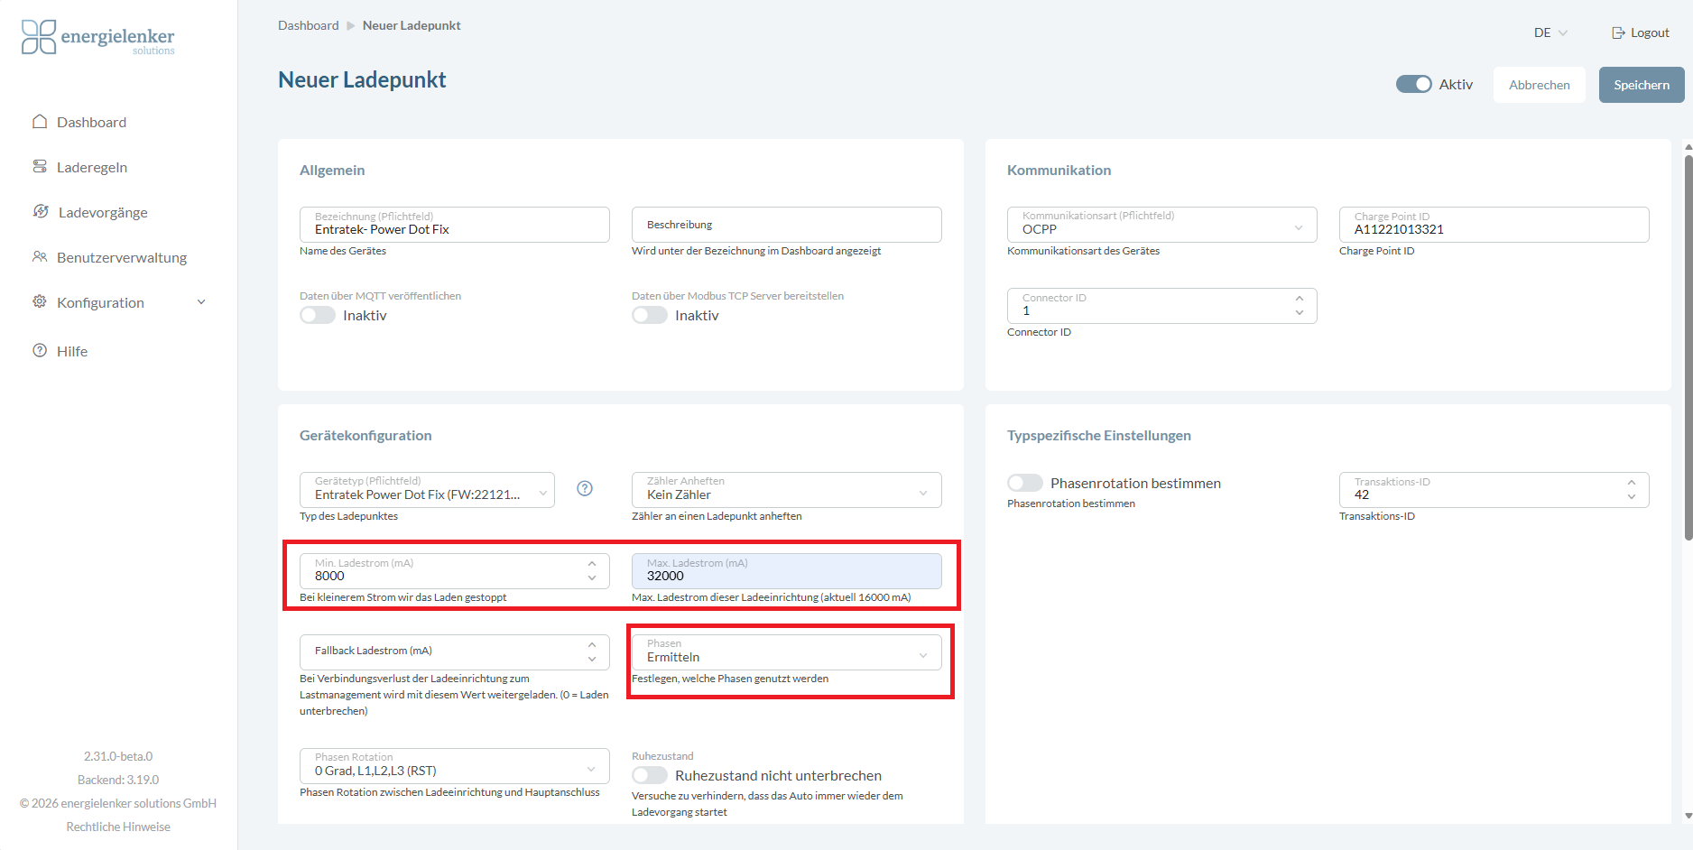
Task: Enable MQTT data publishing toggle
Action: [x=318, y=315]
